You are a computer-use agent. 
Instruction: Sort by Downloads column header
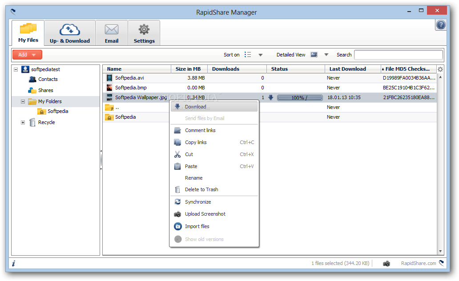237,69
